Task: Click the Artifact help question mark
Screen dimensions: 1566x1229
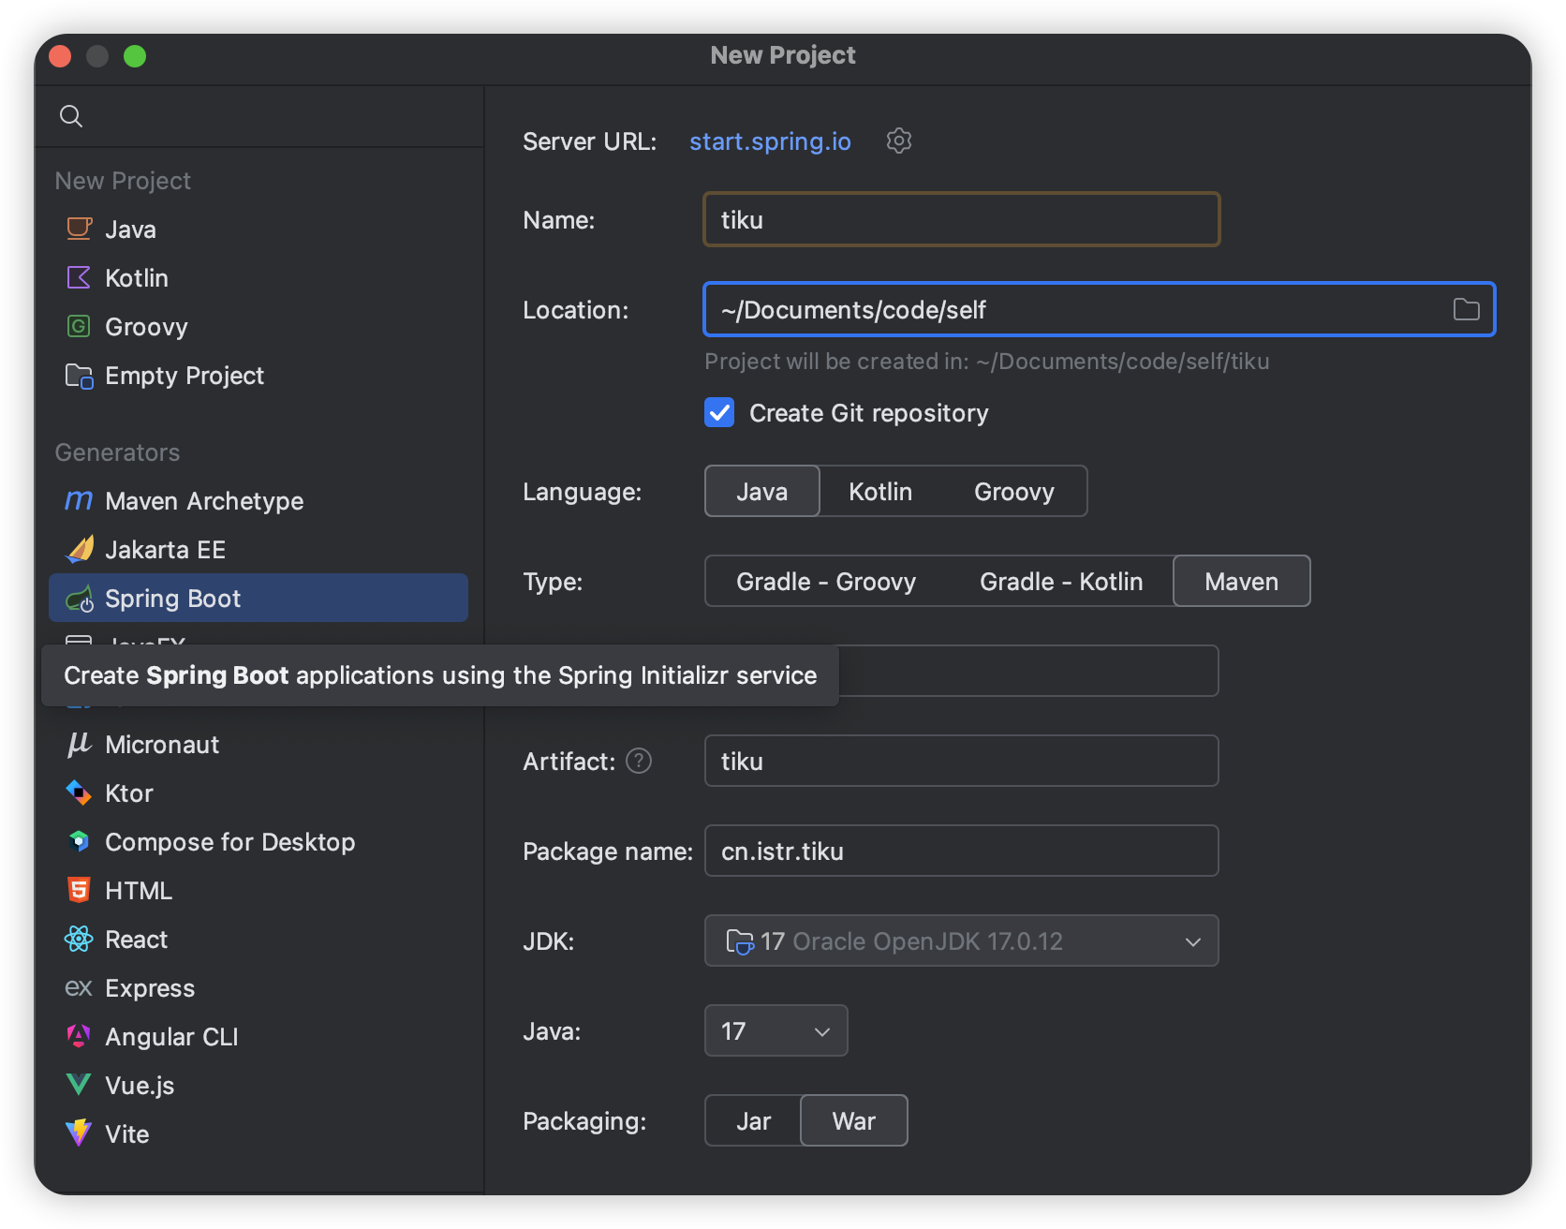Action: pos(639,762)
